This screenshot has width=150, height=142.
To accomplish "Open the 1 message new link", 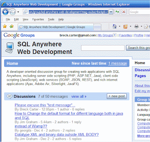I will coord(117,63).
